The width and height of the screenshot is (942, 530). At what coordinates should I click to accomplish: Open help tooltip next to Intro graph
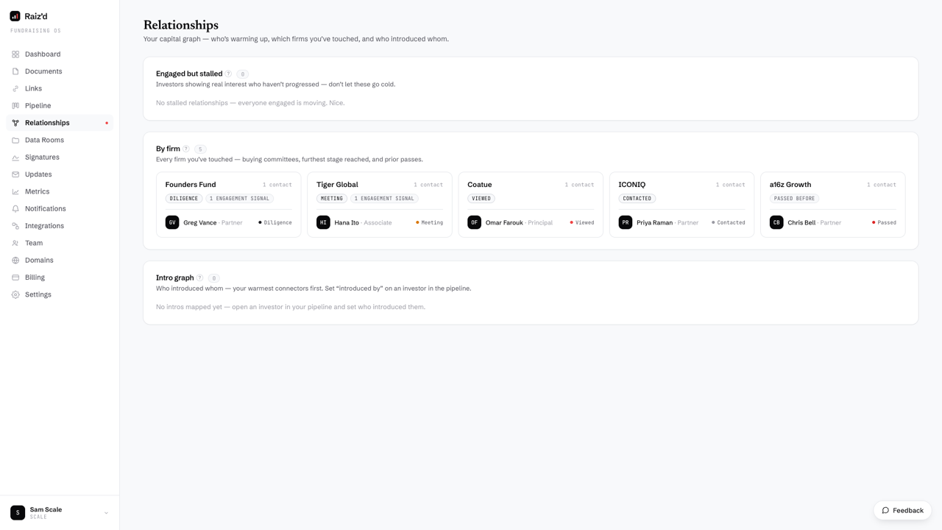(x=200, y=278)
